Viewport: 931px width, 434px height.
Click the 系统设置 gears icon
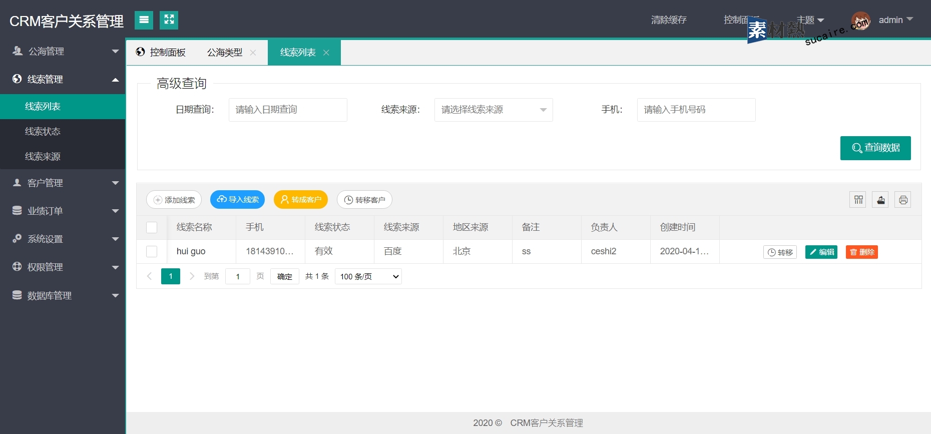coord(17,239)
